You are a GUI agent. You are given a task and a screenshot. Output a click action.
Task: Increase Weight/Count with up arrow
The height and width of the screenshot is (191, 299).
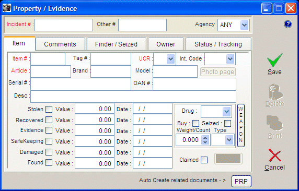(x=205, y=138)
